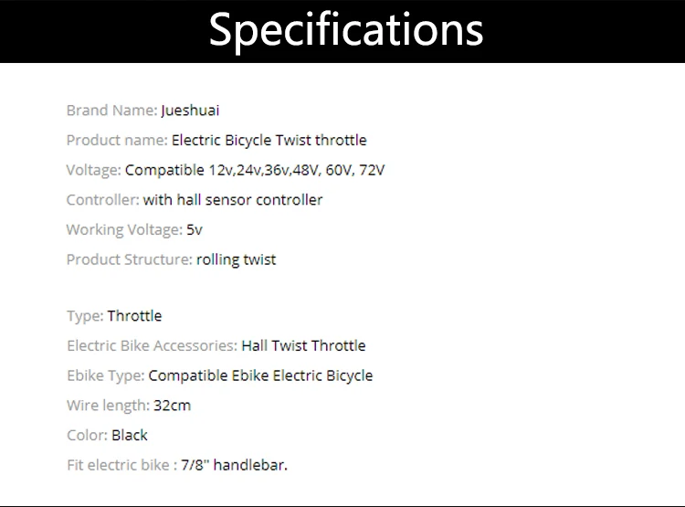
Task: Click the Black color value
Action: [130, 436]
